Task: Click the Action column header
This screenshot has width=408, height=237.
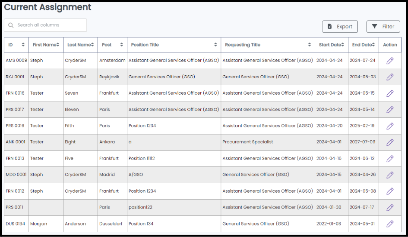Action: pos(390,45)
